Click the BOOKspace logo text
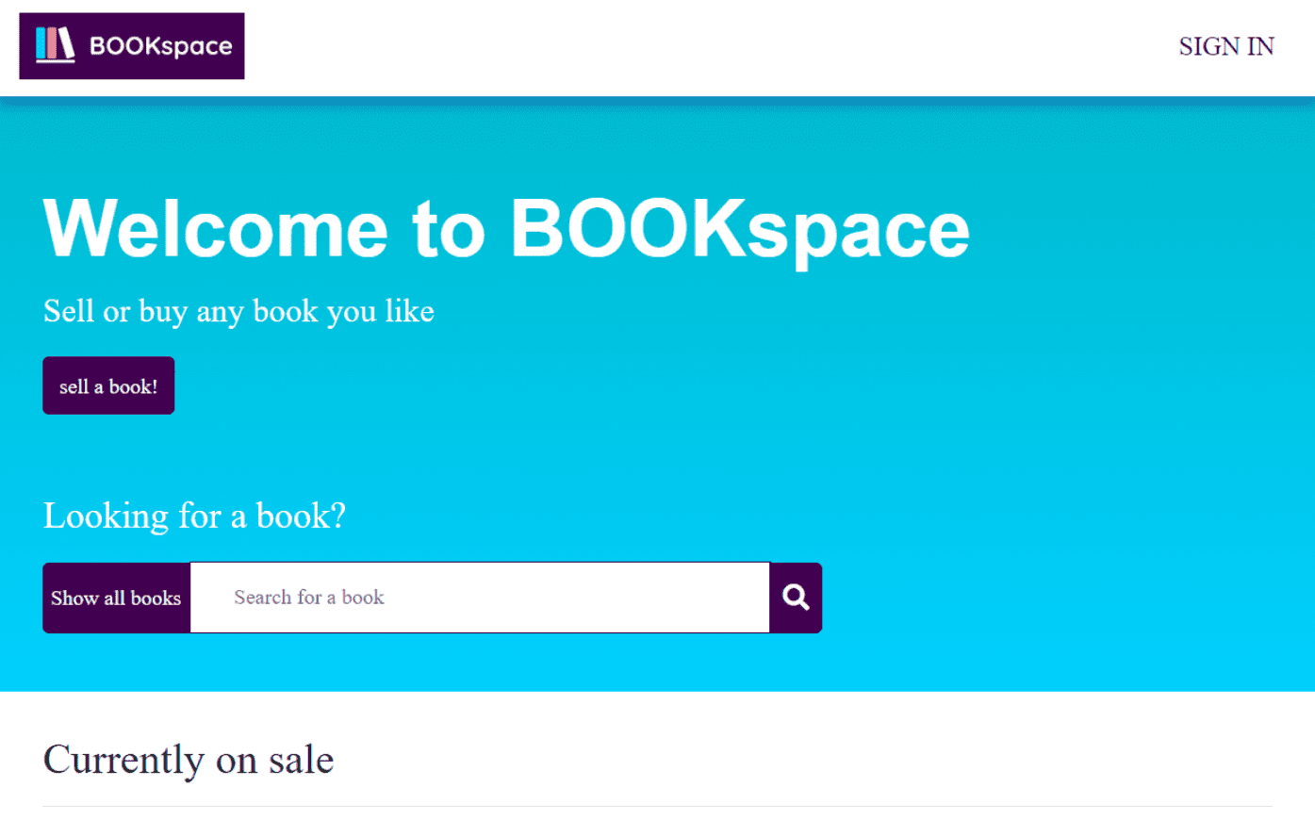Image resolution: width=1315 pixels, height=820 pixels. [160, 46]
